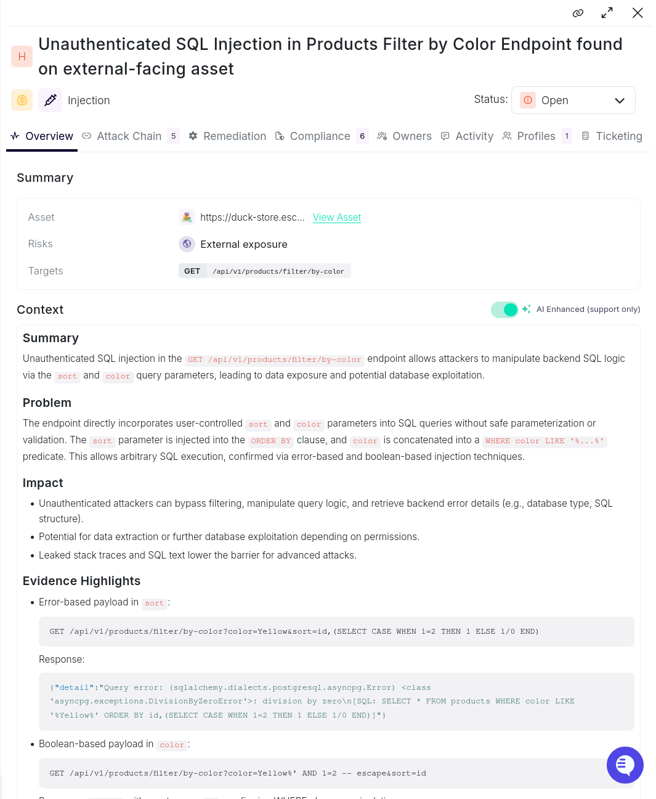Switch to the Attack Chain tab

click(129, 136)
